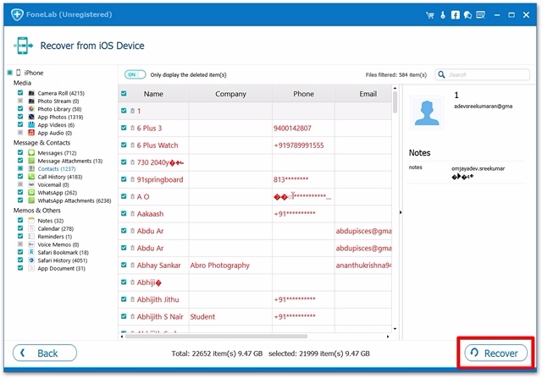
Task: Sort by the Name column header
Action: click(153, 94)
